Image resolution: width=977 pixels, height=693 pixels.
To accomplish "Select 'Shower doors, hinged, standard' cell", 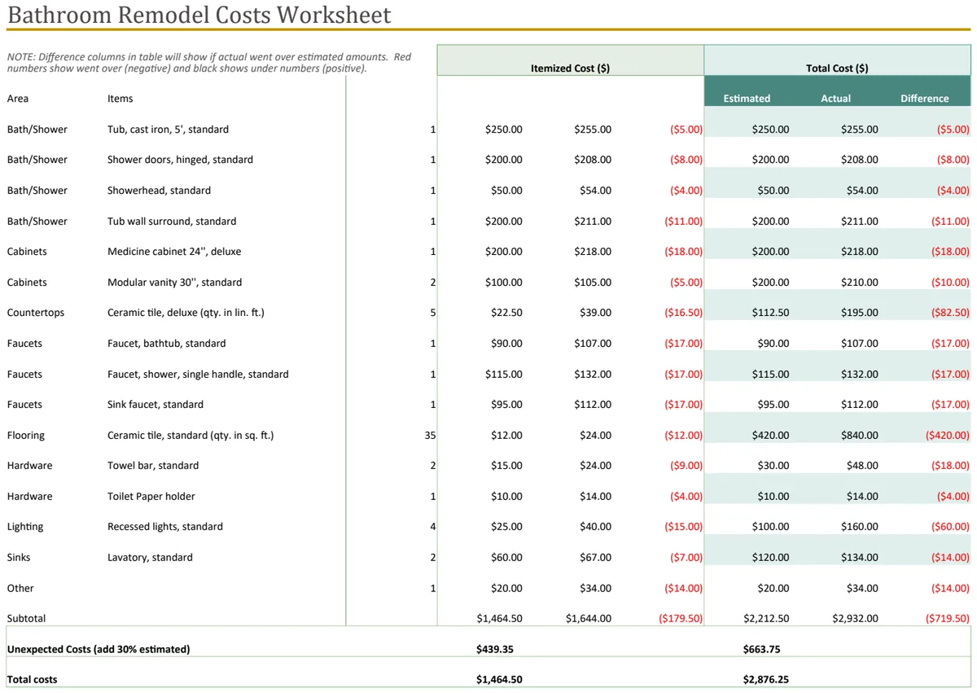I will [180, 160].
